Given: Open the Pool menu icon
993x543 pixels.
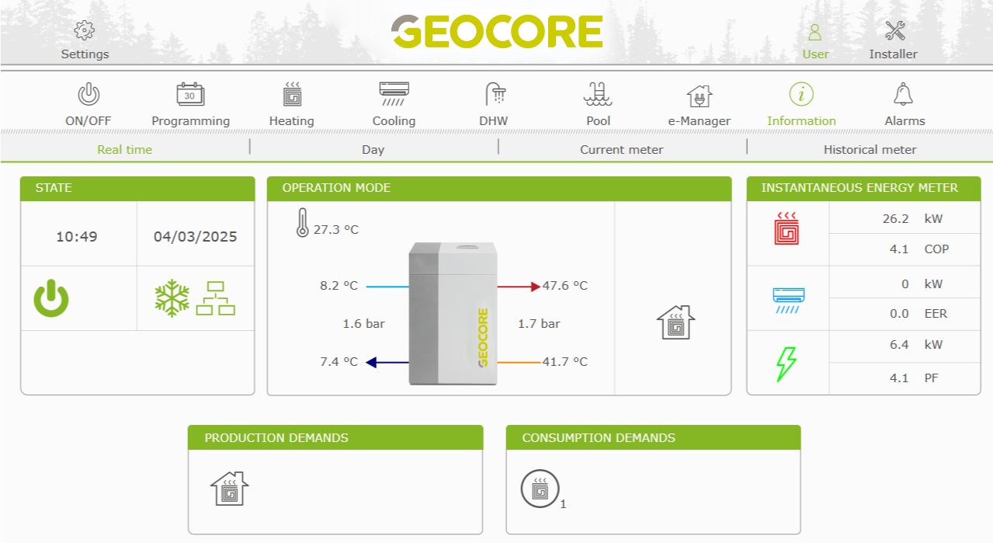Looking at the screenshot, I should tap(598, 95).
